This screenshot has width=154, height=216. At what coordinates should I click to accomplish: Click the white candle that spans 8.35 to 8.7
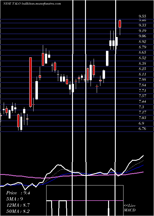click(x=107, y=58)
